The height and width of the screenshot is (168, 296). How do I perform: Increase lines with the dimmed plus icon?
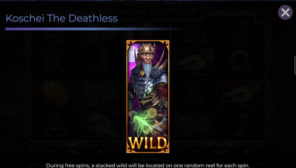[99, 152]
